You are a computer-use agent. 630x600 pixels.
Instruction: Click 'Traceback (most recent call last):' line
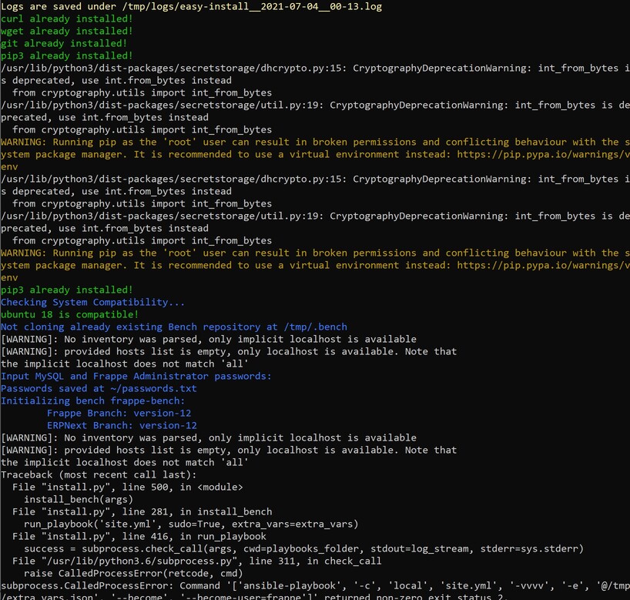99,474
